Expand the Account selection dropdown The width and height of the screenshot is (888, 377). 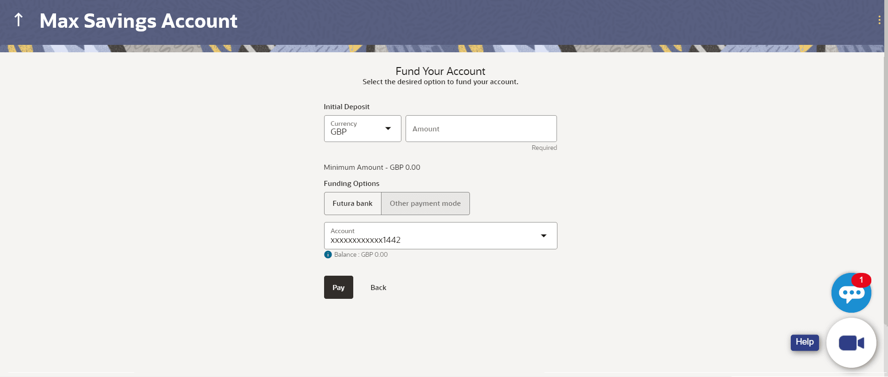(440, 236)
